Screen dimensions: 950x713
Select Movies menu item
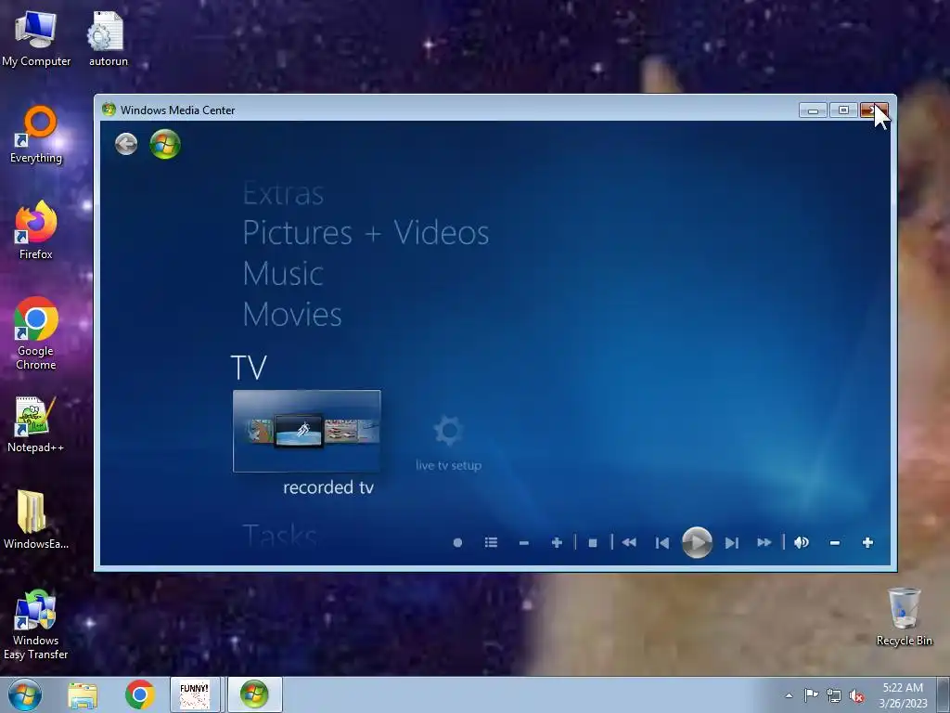point(292,314)
